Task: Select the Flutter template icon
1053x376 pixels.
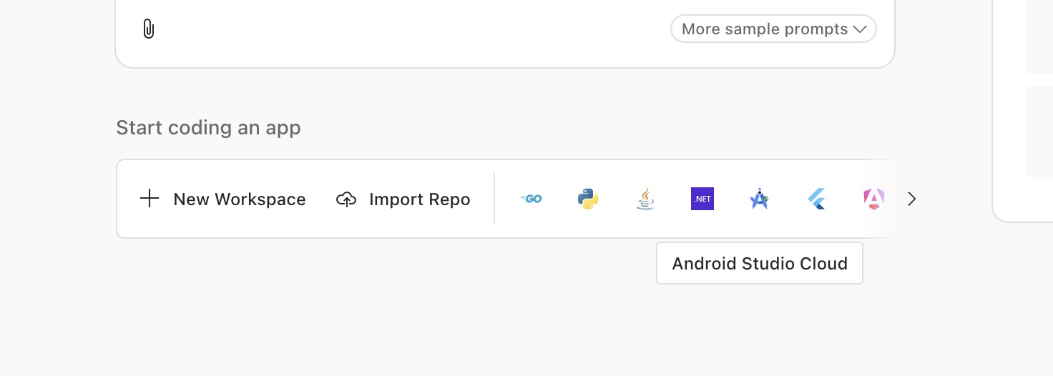Action: pyautogui.click(x=816, y=199)
